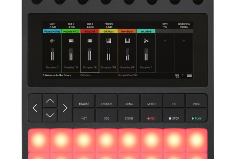This screenshot has height=159, width=238.
Task: Tap the '1-Welcome to the Future' project name
Action: [x=57, y=75]
